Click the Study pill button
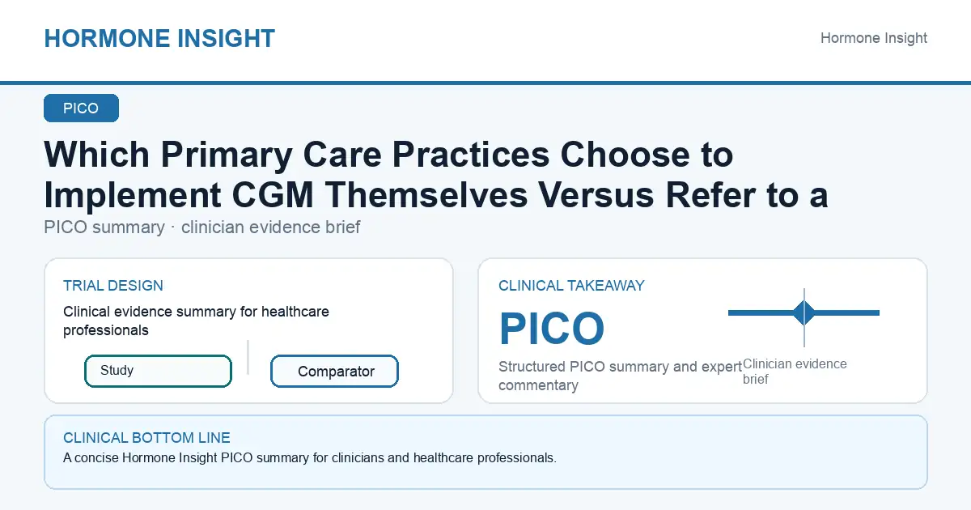The height and width of the screenshot is (510, 971). [158, 371]
